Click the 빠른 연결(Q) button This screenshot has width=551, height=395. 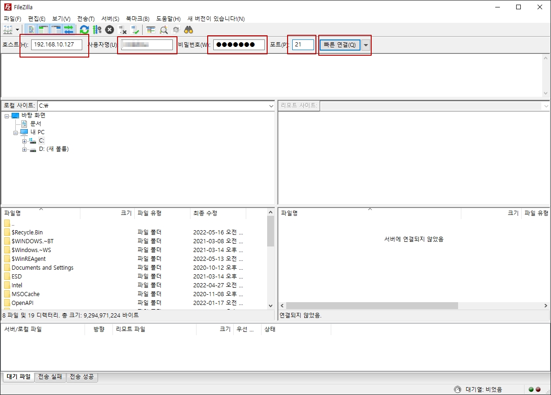coord(340,45)
